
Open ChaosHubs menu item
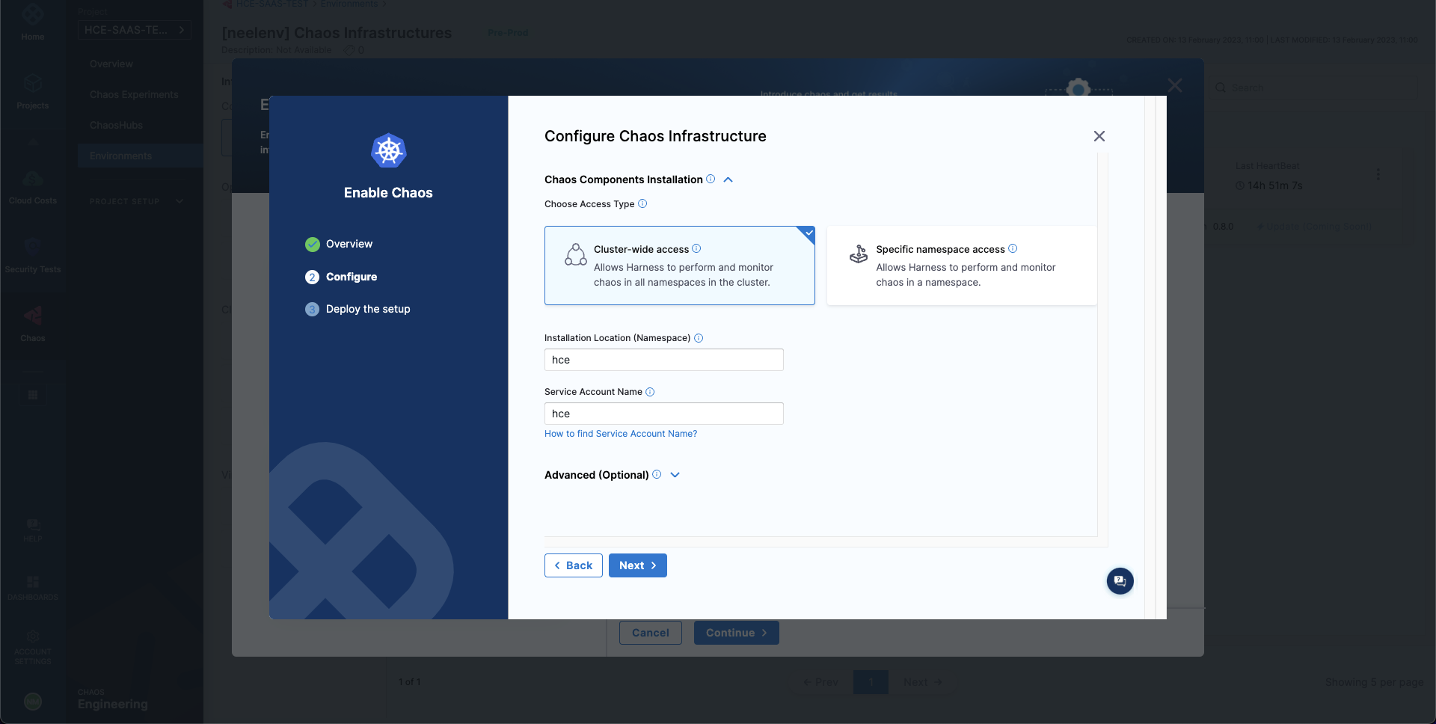(x=116, y=126)
